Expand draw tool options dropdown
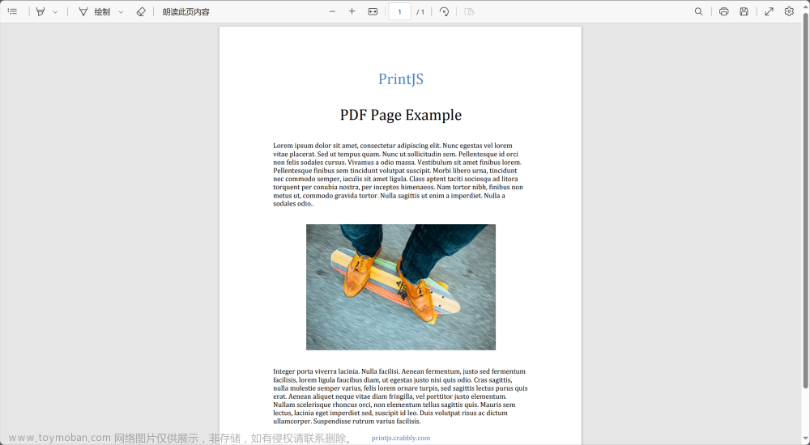Screen dimensions: 810x445 click(121, 12)
